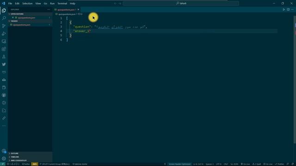Open the Twitter bird icon view
296x166 pixels.
(4, 65)
